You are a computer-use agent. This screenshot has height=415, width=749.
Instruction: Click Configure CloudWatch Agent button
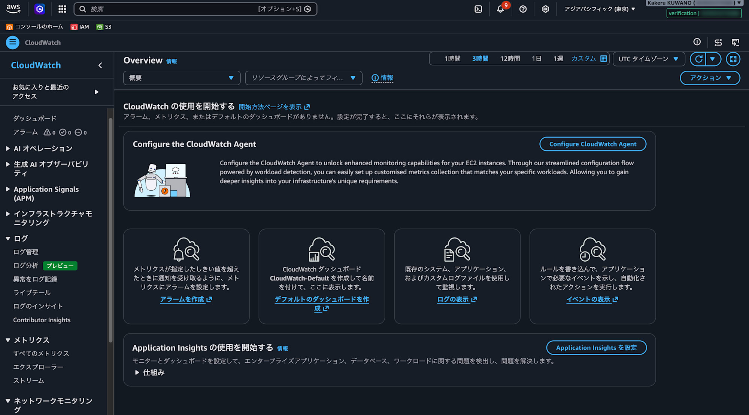(x=593, y=144)
